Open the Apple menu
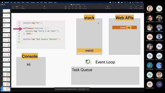Viewport: 165px width, 93px height. tap(2, 2)
